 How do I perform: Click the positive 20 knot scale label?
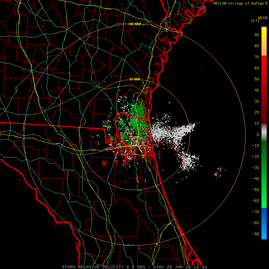tap(257, 112)
